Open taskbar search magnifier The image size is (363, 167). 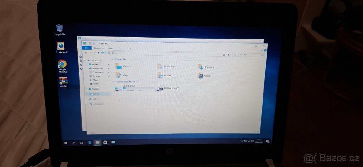74,142
